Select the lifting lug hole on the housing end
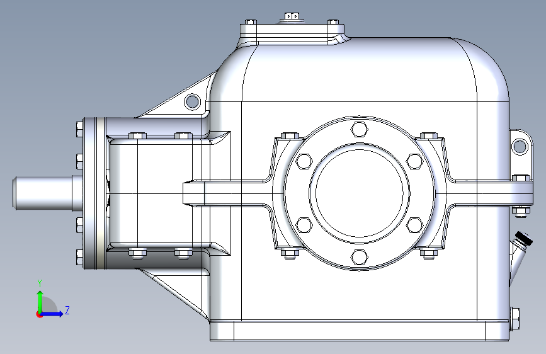 pos(520,146)
